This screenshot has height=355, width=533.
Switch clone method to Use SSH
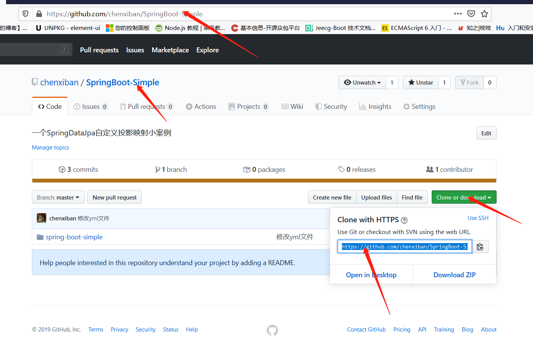pyautogui.click(x=478, y=218)
